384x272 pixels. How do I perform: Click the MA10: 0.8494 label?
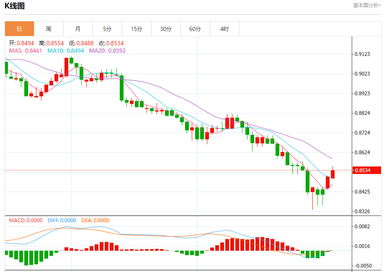[x=66, y=51]
